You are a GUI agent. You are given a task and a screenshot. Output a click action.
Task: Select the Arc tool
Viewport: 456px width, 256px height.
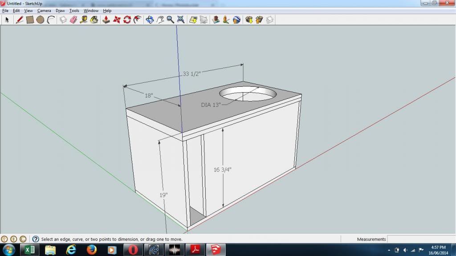pos(51,20)
